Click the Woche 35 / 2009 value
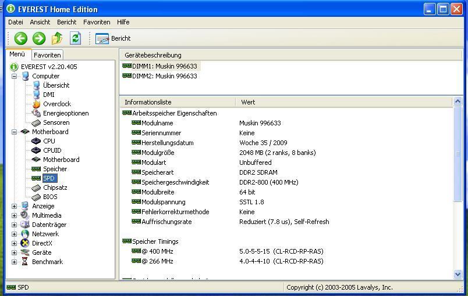 coord(263,143)
